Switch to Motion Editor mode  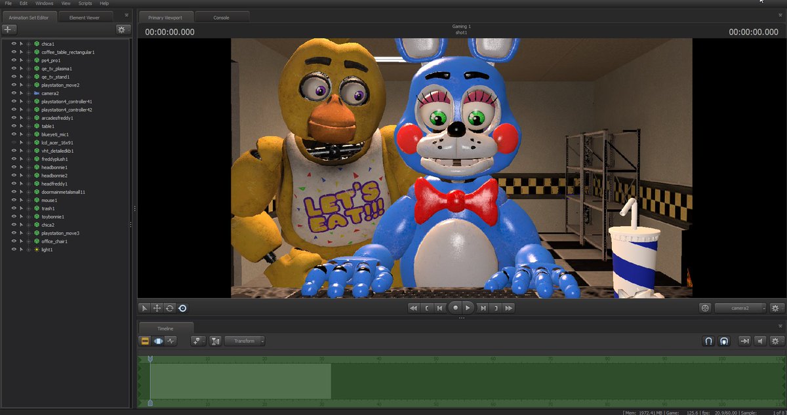(x=158, y=341)
